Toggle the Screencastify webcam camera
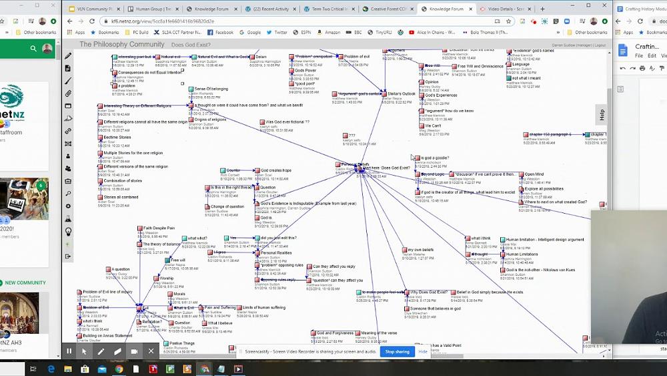This screenshot has height=376, width=667. (x=134, y=351)
